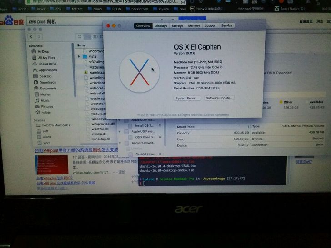
Task: Open the torrent bookmark folder
Action: (x=75, y=9)
